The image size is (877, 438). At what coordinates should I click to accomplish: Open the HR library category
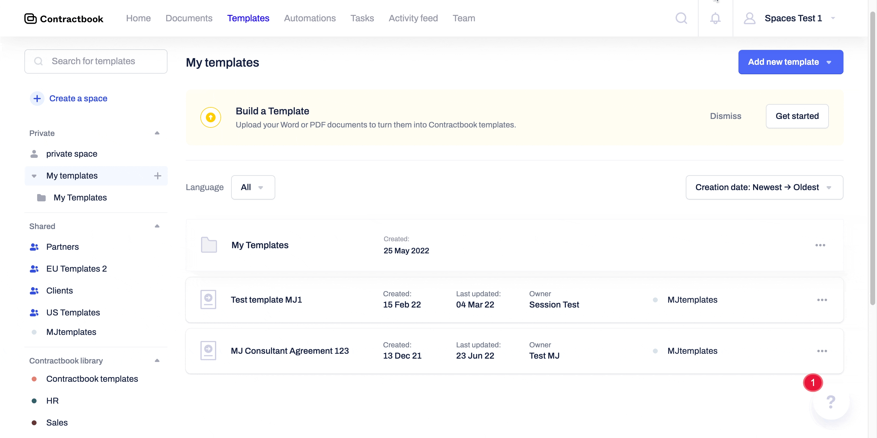coord(52,401)
